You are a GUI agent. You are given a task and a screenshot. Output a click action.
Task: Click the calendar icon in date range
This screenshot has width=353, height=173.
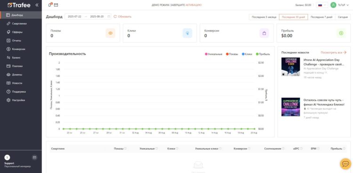tap(109, 16)
